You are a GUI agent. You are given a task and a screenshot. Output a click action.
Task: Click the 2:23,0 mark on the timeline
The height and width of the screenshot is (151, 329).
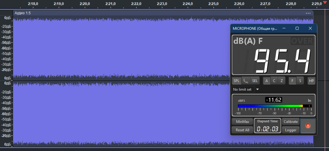(162, 4)
